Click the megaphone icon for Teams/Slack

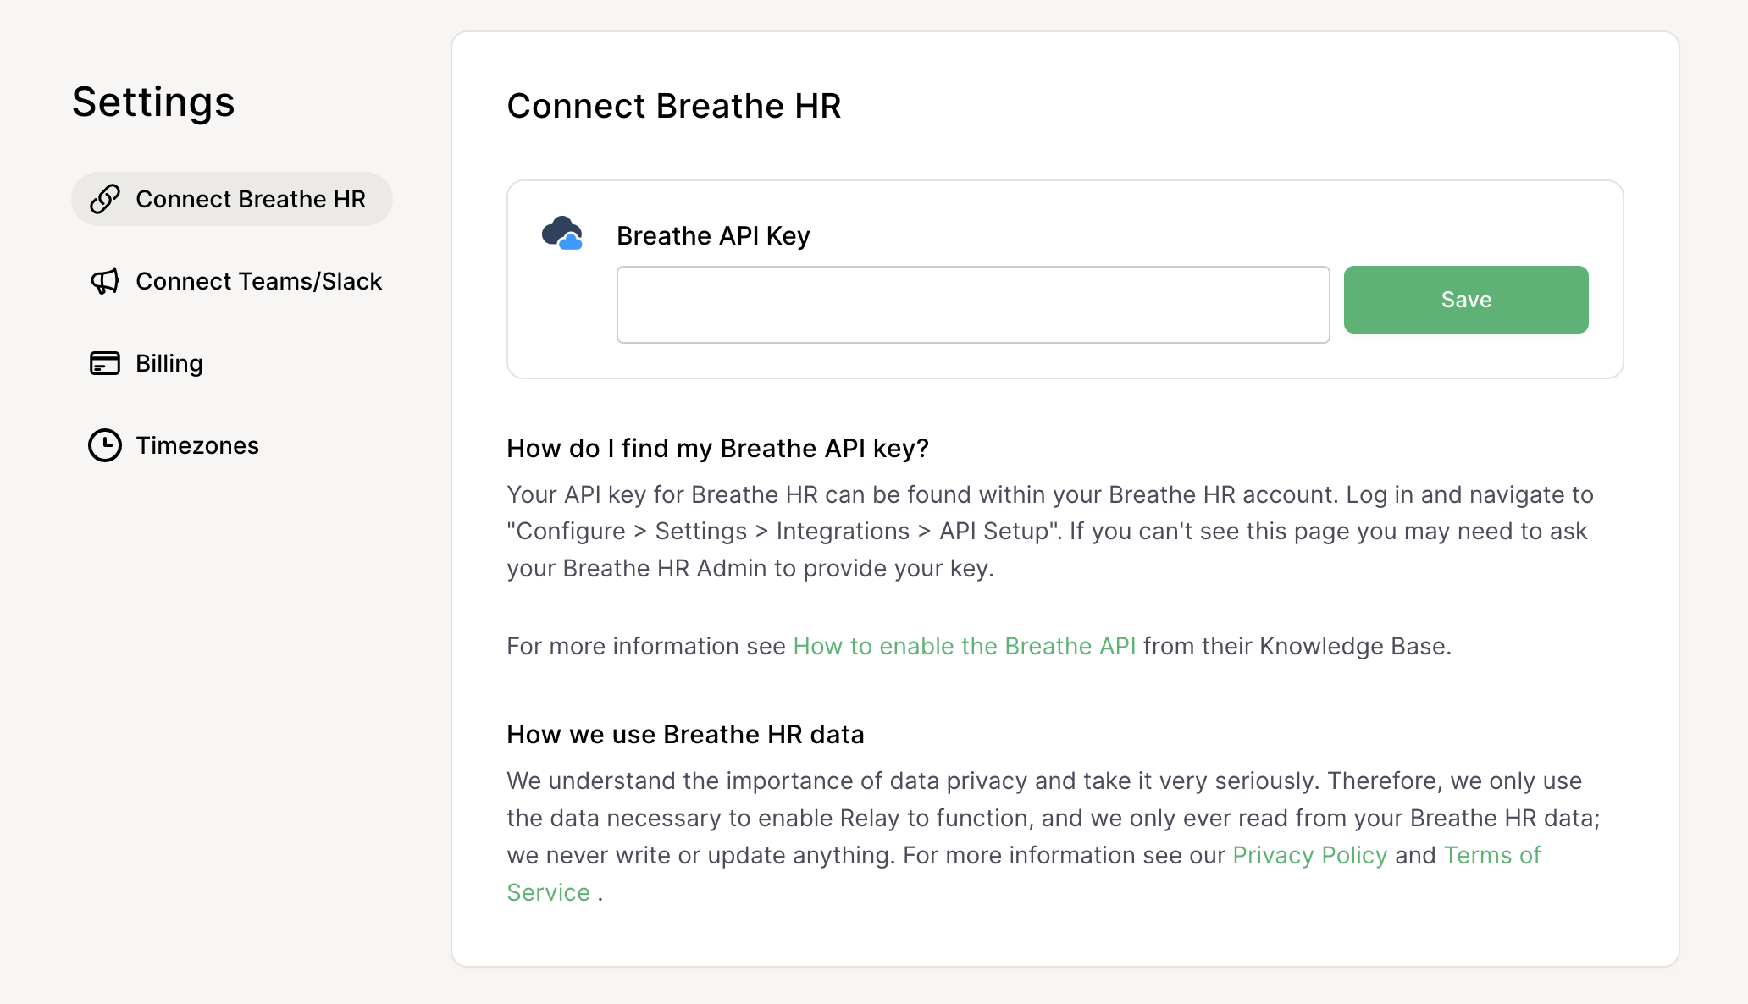[105, 281]
